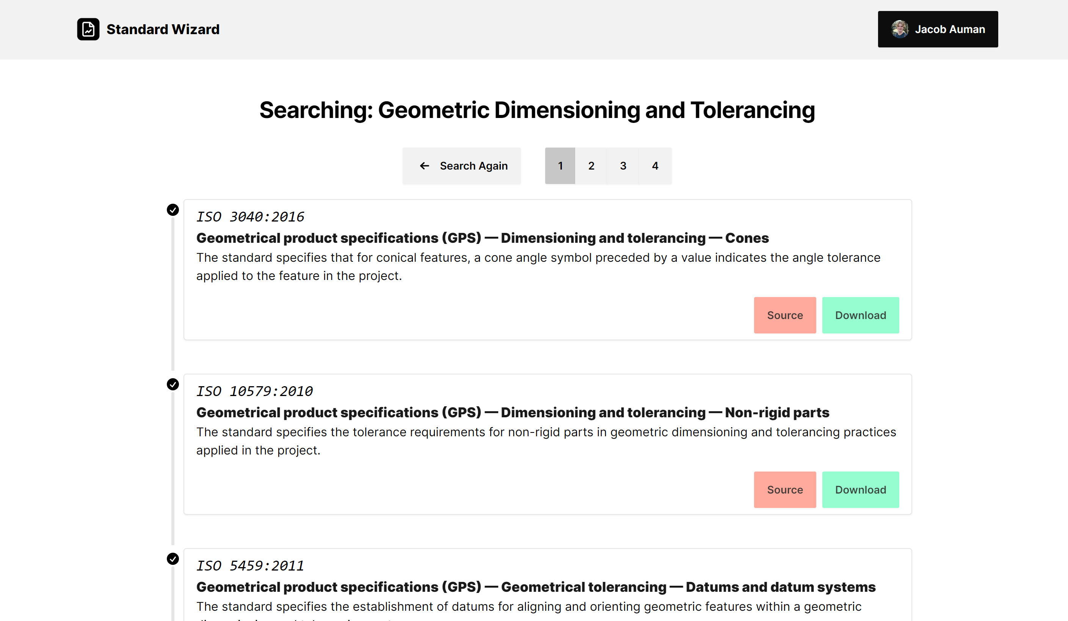Open Source for ISO 10579:2010 Non-rigid parts
Viewport: 1068px width, 621px height.
click(784, 489)
